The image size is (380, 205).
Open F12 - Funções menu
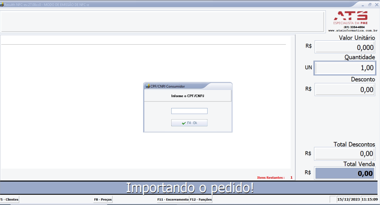(201, 199)
